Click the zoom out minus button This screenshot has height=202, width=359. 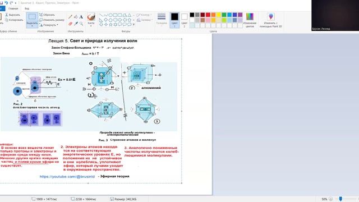pos(330,199)
